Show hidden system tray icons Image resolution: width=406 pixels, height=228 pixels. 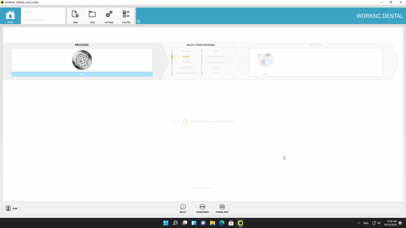point(359,223)
